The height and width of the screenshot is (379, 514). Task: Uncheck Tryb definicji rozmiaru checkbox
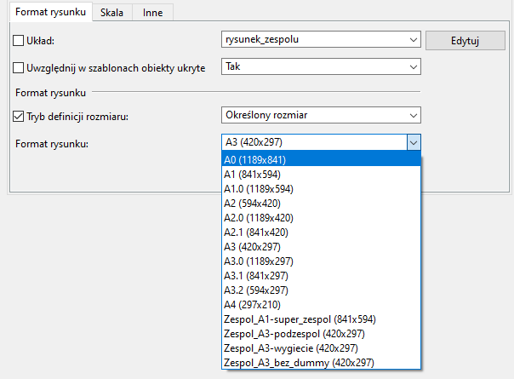(20, 117)
